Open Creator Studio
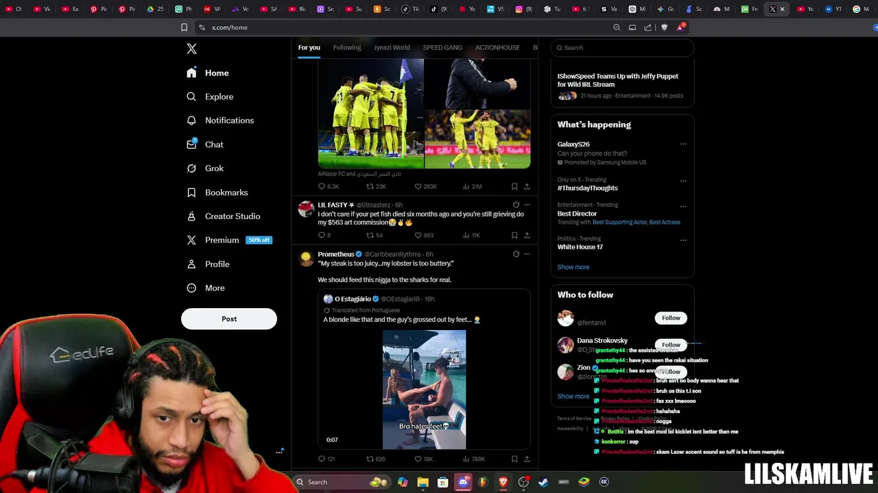 pos(223,216)
